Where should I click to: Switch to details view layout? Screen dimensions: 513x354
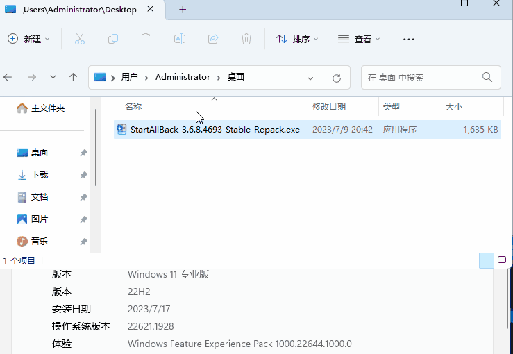click(x=487, y=261)
